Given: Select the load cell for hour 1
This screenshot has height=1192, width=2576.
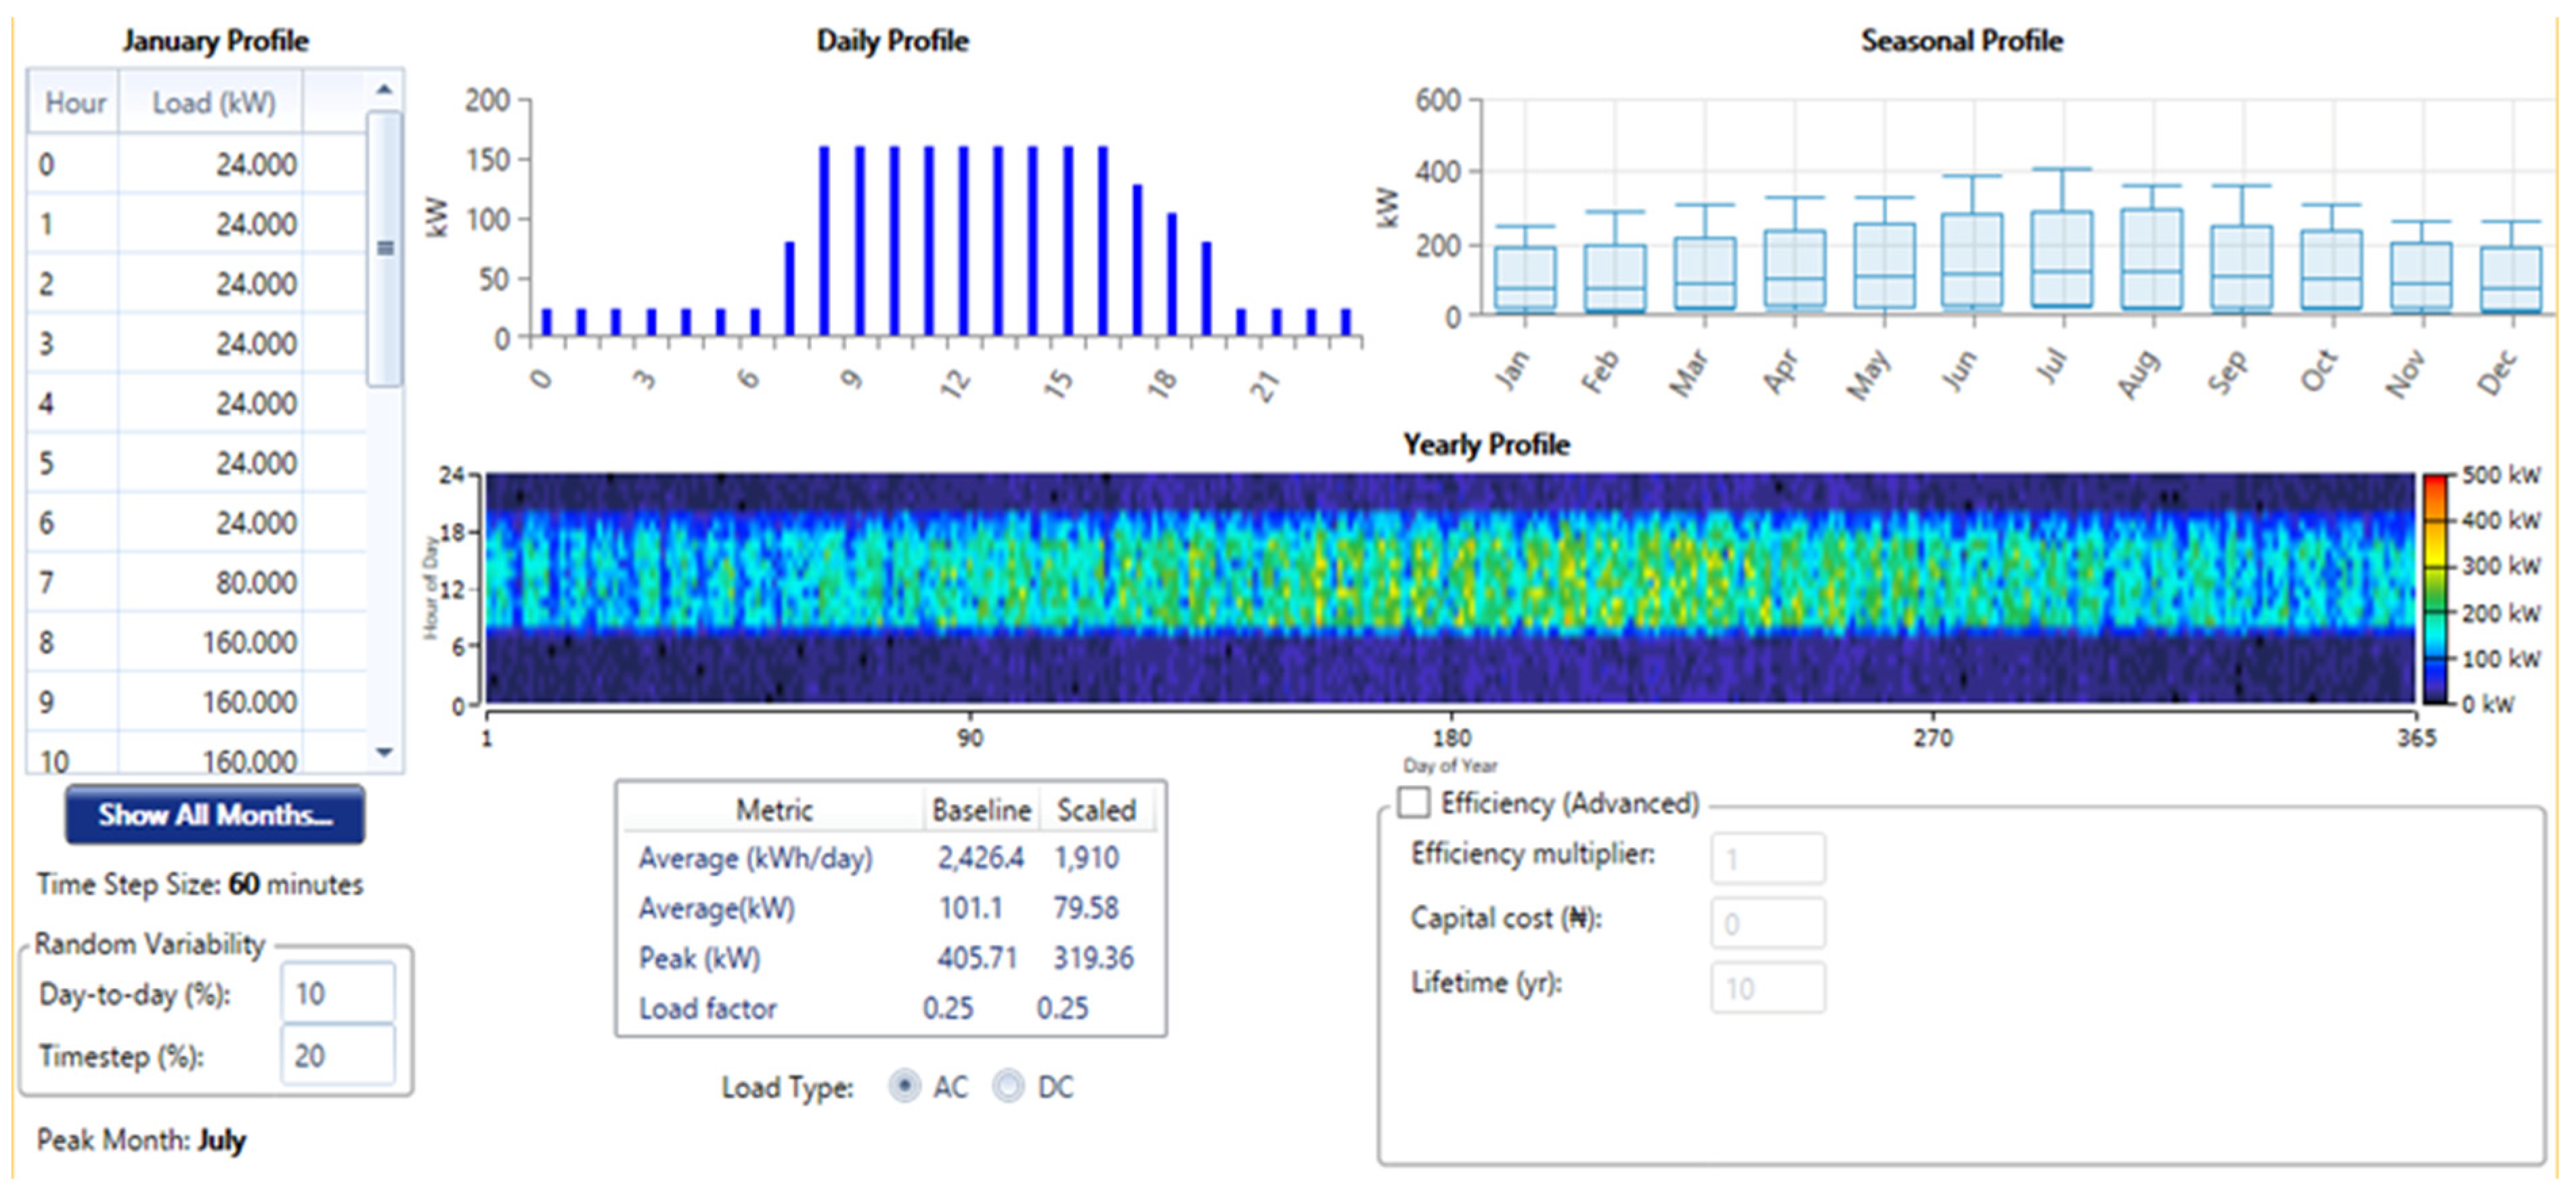Looking at the screenshot, I should (211, 224).
